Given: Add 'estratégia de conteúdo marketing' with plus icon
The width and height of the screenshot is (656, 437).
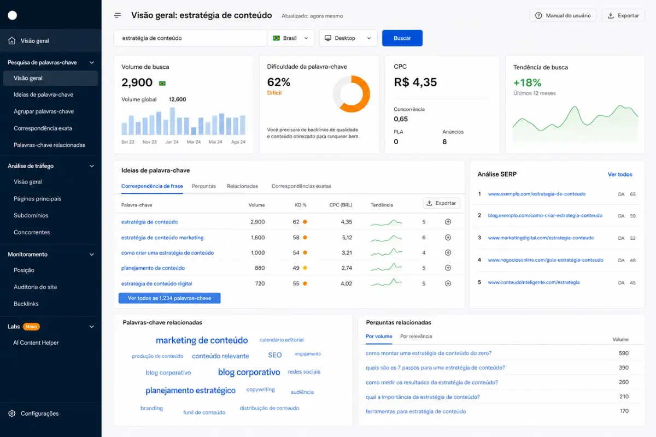Looking at the screenshot, I should pos(448,238).
